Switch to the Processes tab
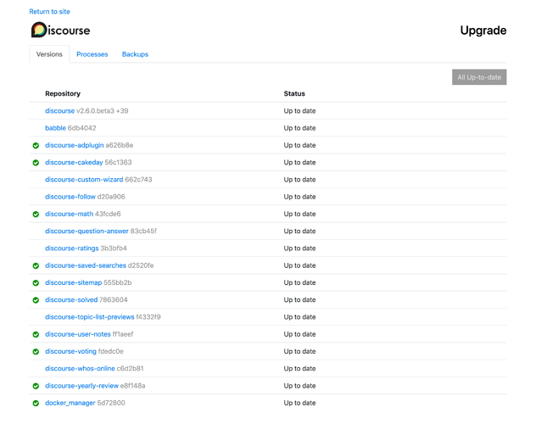Viewport: 536px width, 424px height. tap(92, 54)
